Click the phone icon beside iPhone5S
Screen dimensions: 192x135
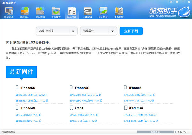click(x=17, y=87)
